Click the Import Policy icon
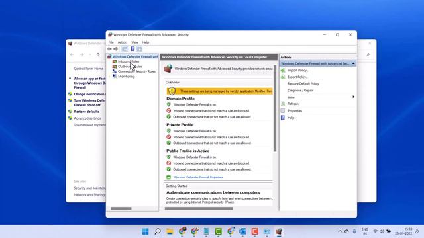Screen dimensions: 424x238 (283, 71)
